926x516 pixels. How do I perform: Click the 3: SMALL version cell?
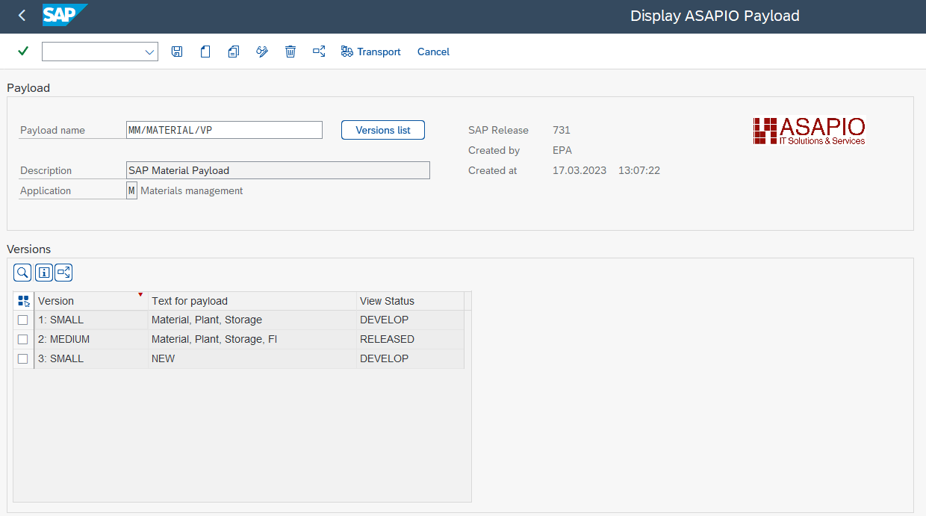(x=91, y=358)
